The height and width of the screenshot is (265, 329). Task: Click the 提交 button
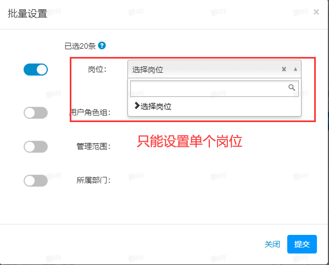(302, 244)
